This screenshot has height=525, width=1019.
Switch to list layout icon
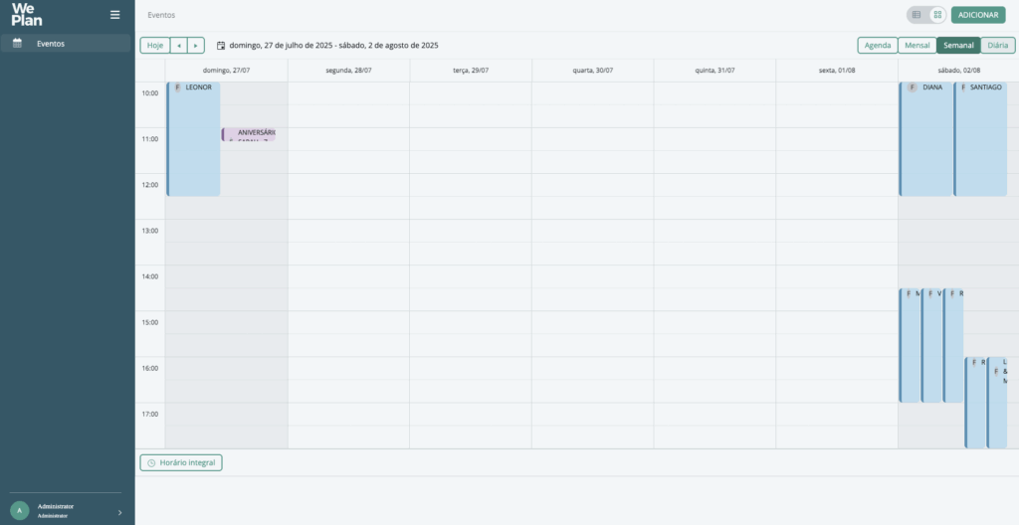pyautogui.click(x=917, y=15)
